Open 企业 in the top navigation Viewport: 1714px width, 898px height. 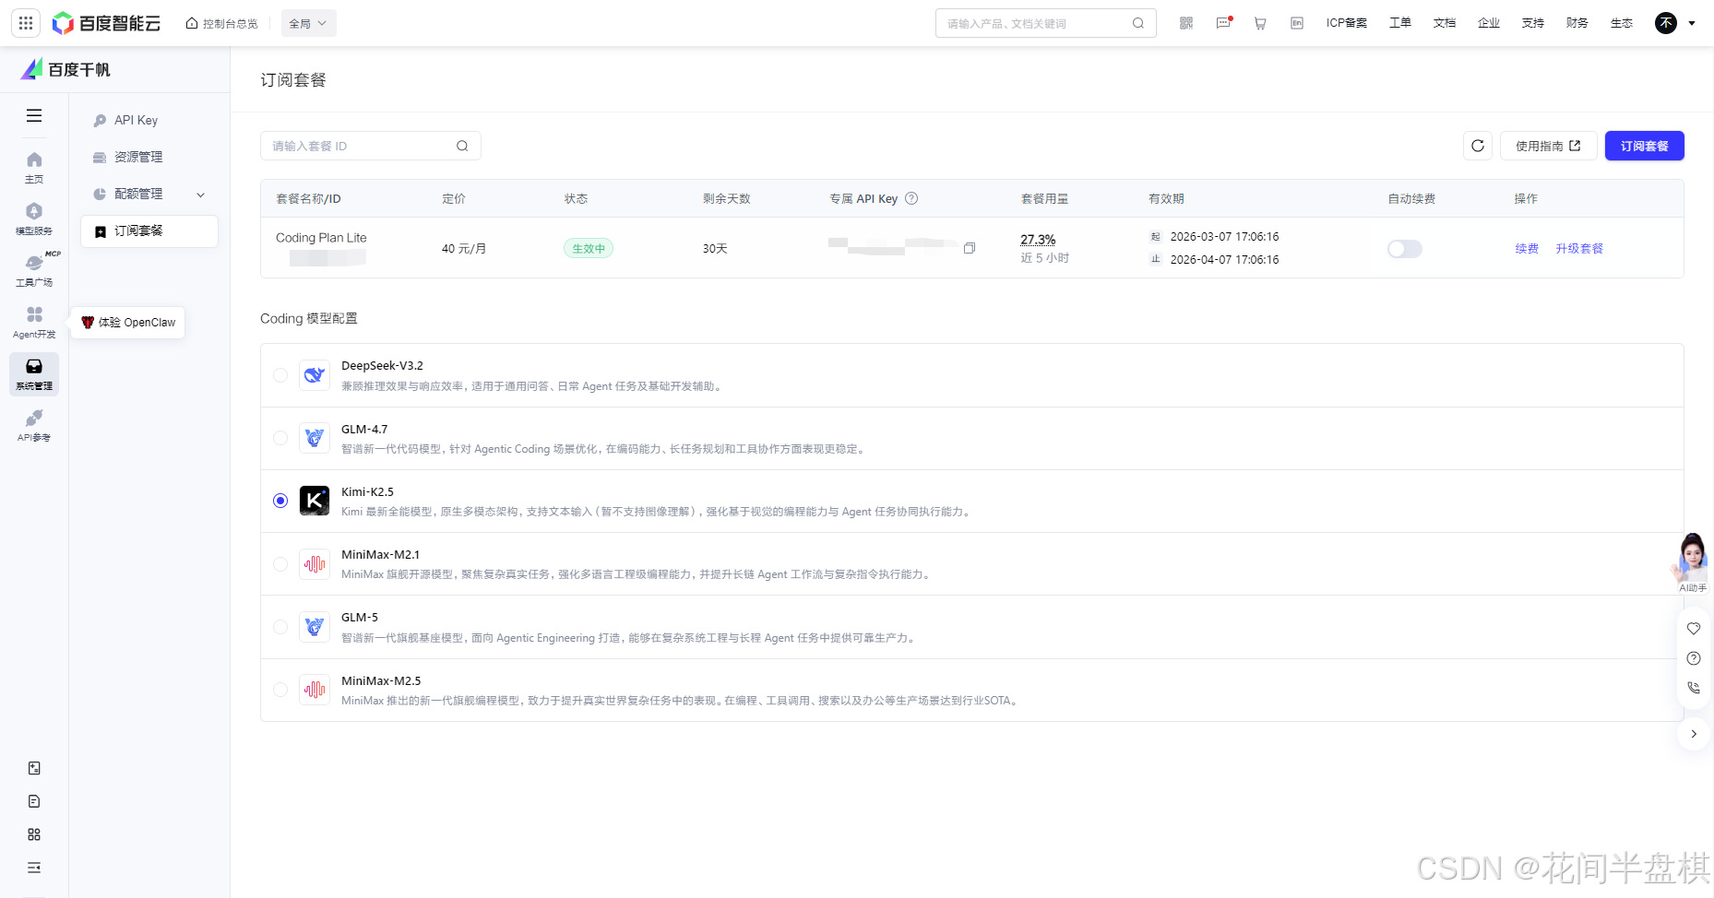pos(1489,23)
